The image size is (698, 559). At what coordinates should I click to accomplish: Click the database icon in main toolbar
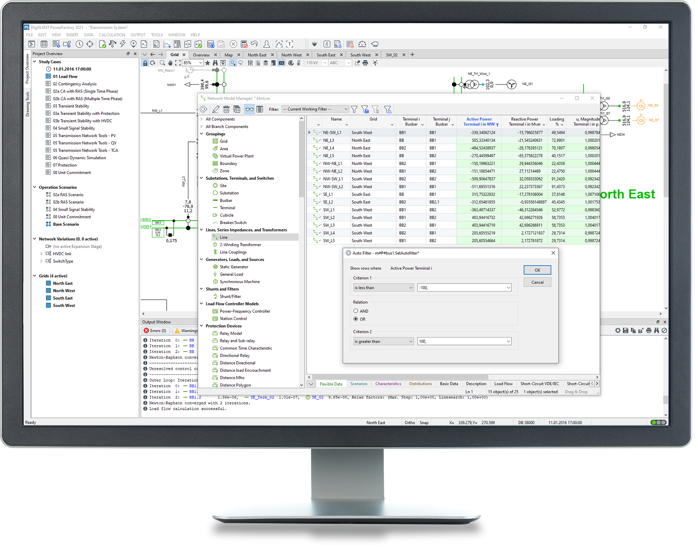point(211,44)
